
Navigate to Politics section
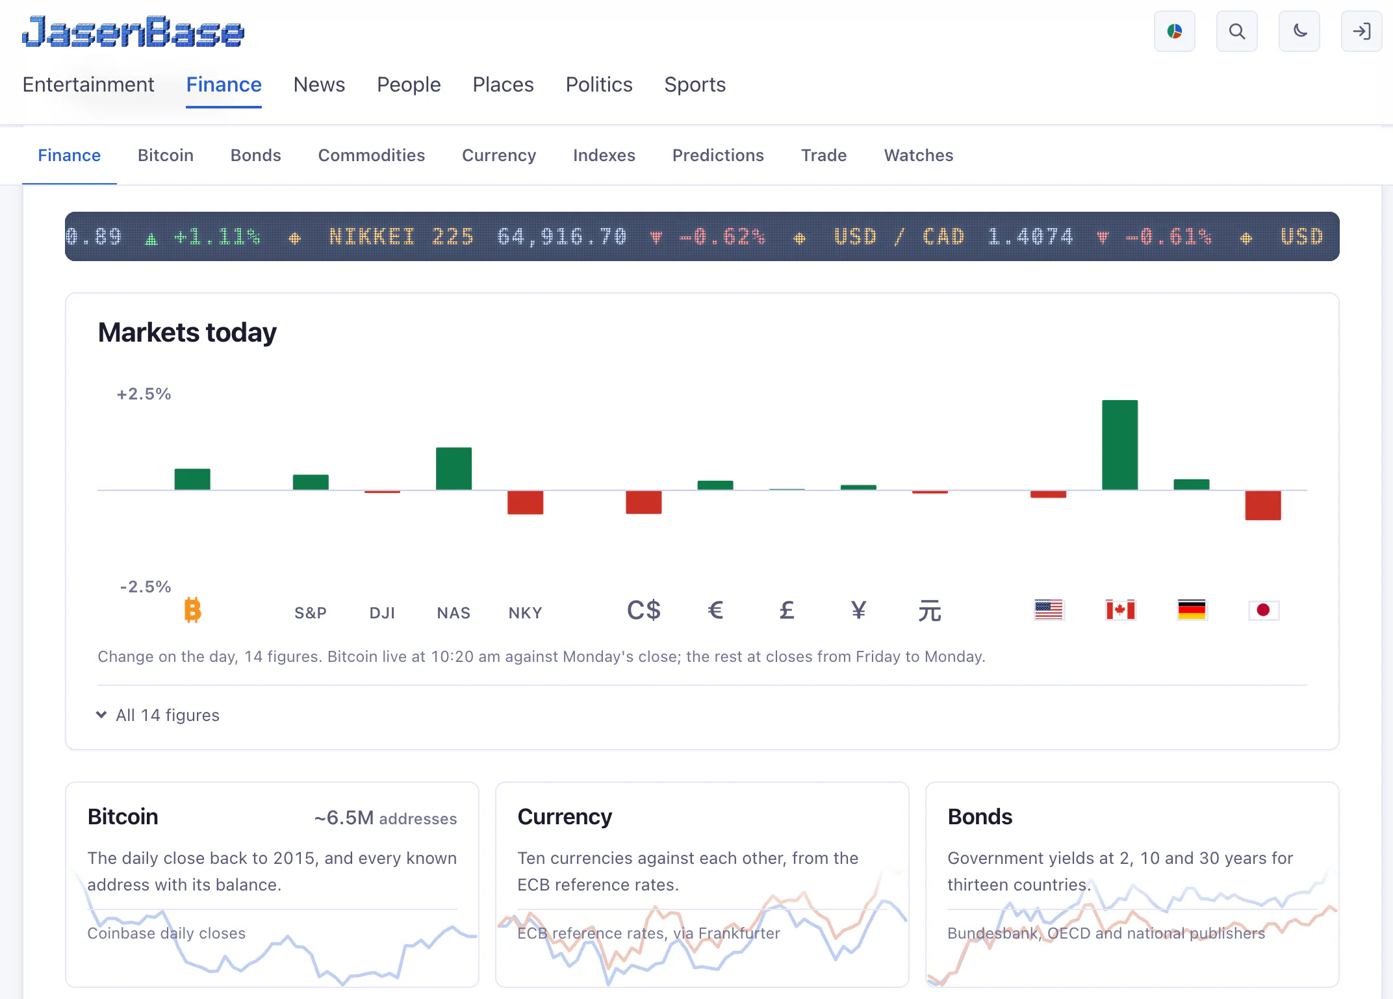coord(599,84)
